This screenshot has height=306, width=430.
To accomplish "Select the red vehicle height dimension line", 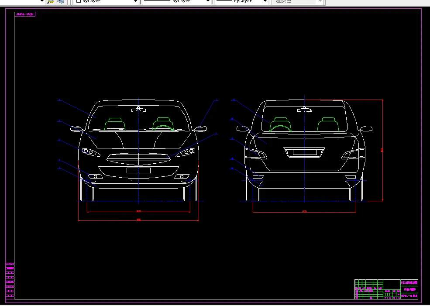I will click(x=382, y=150).
